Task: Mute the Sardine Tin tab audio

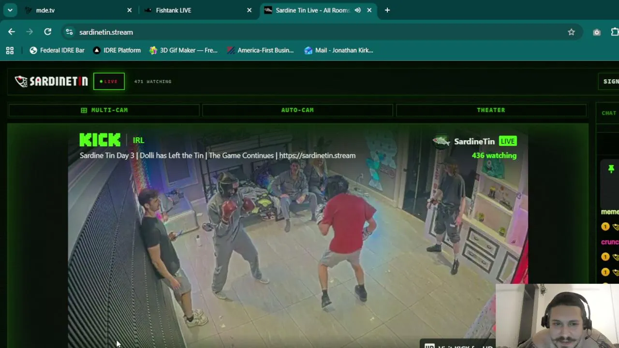Action: [x=357, y=10]
